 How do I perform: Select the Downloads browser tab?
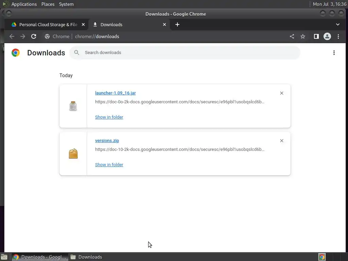(129, 24)
